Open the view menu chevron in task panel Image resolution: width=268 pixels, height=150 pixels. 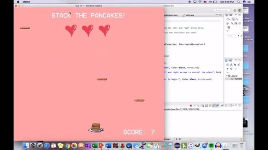tap(227, 31)
